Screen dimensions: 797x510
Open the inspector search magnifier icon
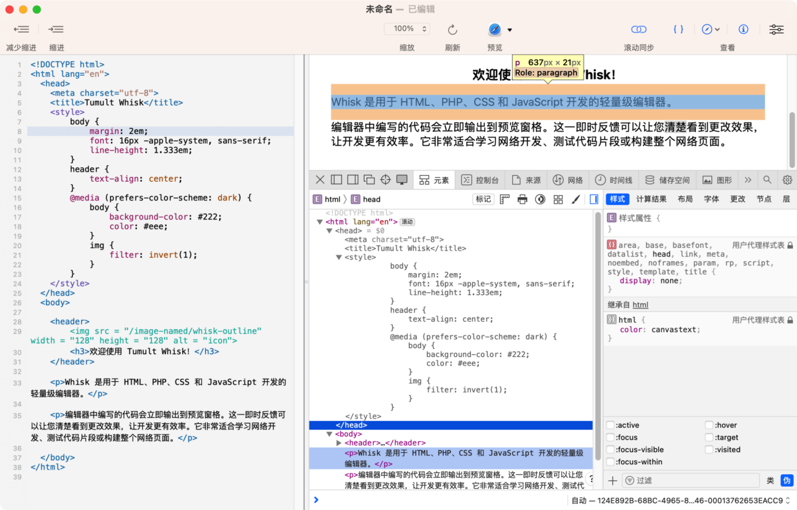pyautogui.click(x=767, y=180)
